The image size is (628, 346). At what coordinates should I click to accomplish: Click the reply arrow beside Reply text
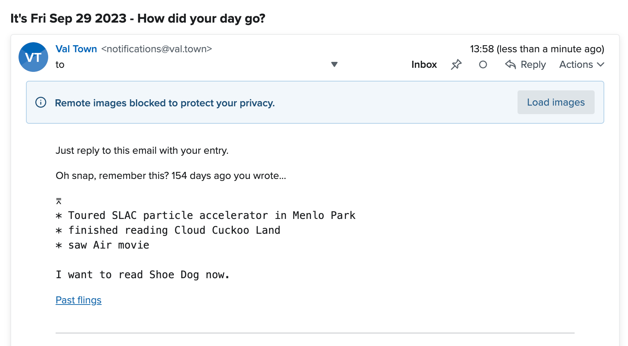[510, 64]
